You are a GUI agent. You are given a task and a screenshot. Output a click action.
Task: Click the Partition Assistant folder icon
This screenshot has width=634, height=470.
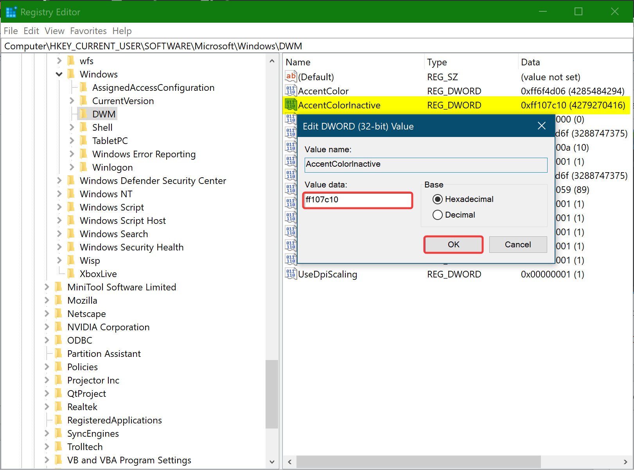coord(58,353)
